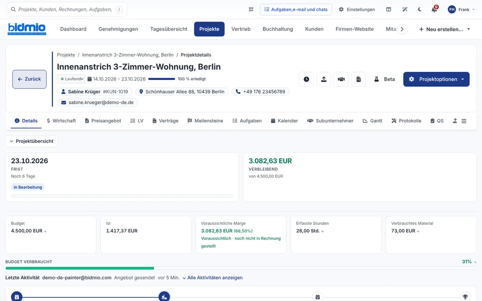Screen dimensions: 482x301
Task: Switch to Protokolle tab
Action: click(x=406, y=121)
